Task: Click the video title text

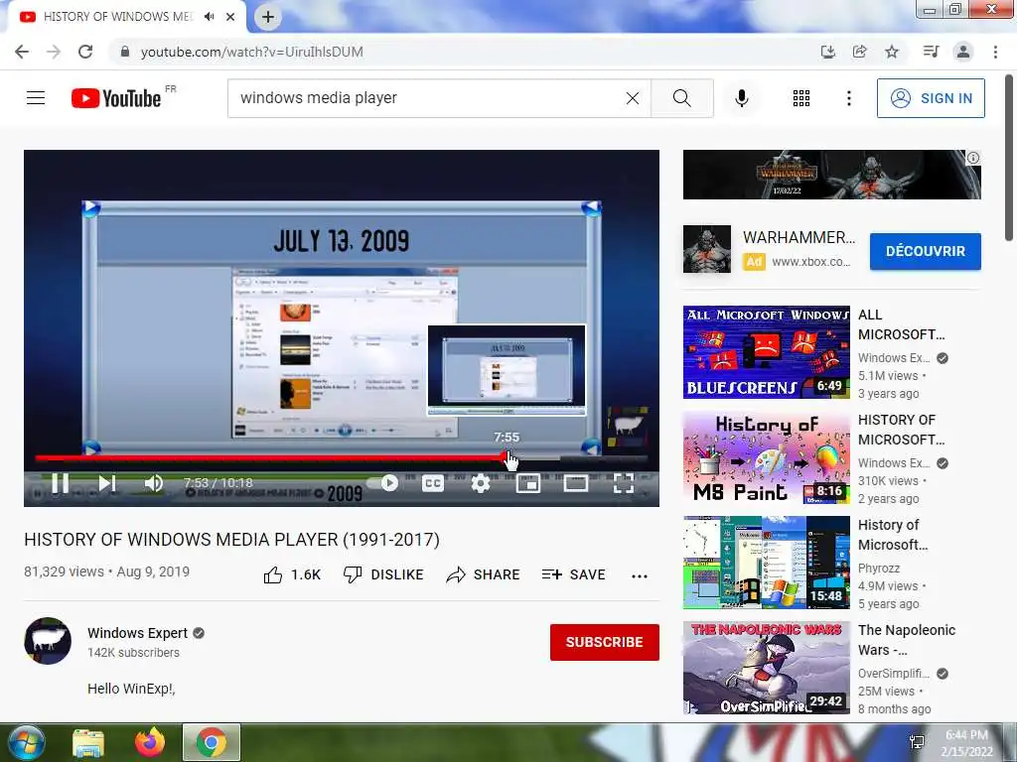Action: click(x=231, y=540)
